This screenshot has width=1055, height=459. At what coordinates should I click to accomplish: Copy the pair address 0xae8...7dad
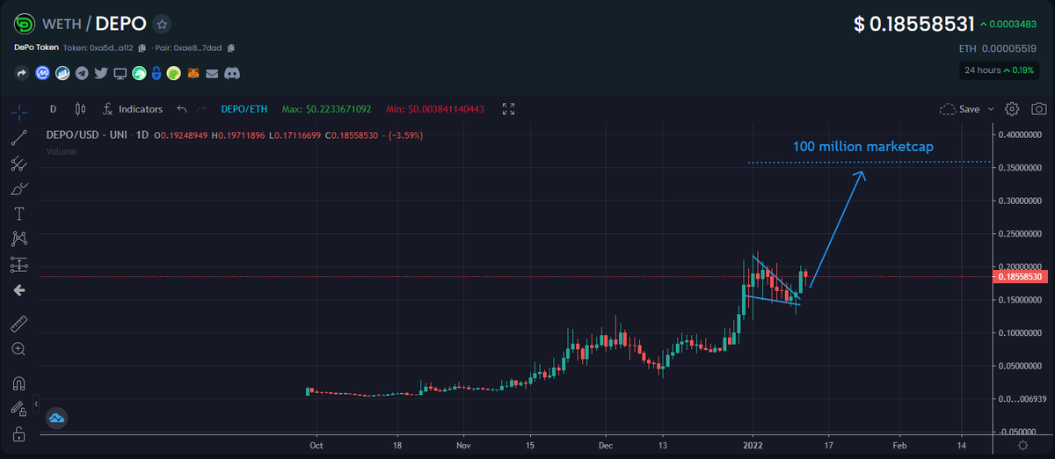[230, 48]
